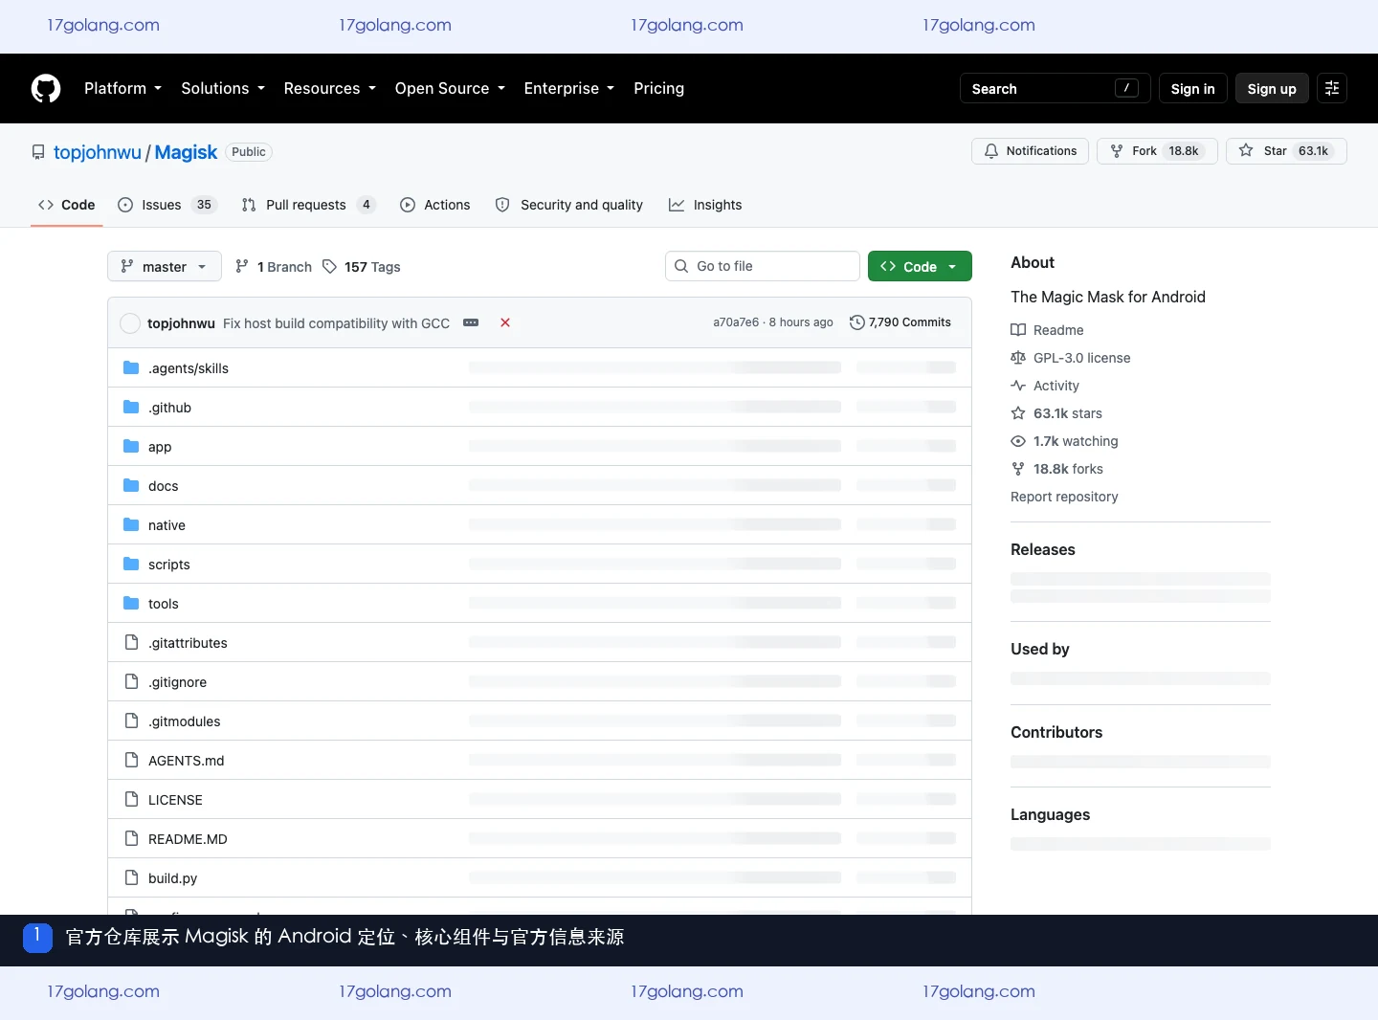Click the GitHub logo icon
The width and height of the screenshot is (1378, 1020).
point(46,88)
